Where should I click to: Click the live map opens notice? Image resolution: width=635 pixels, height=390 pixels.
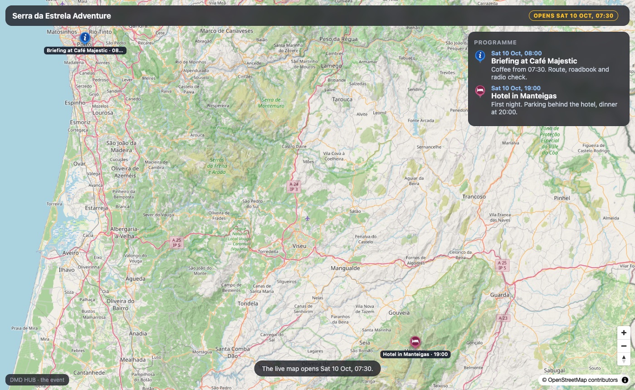coord(317,369)
